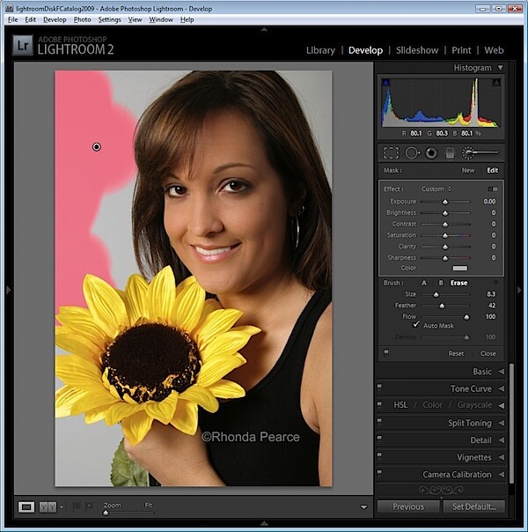Image resolution: width=528 pixels, height=532 pixels.
Task: Click the Previous button
Action: tap(408, 506)
